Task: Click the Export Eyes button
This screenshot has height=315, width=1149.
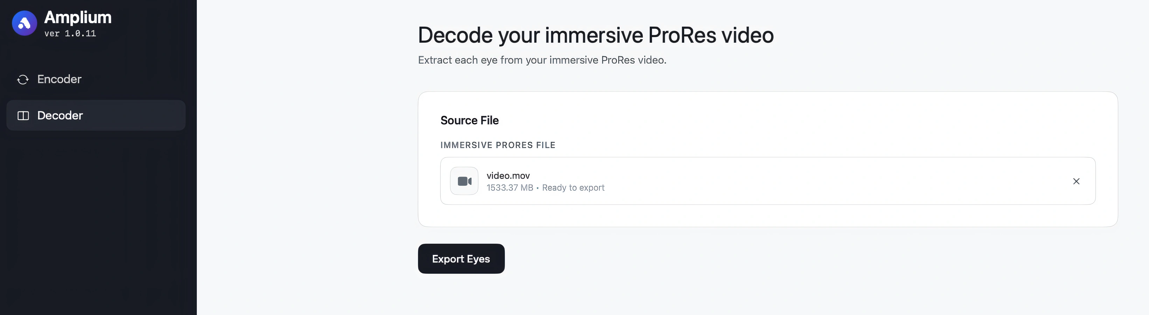Action: click(461, 258)
